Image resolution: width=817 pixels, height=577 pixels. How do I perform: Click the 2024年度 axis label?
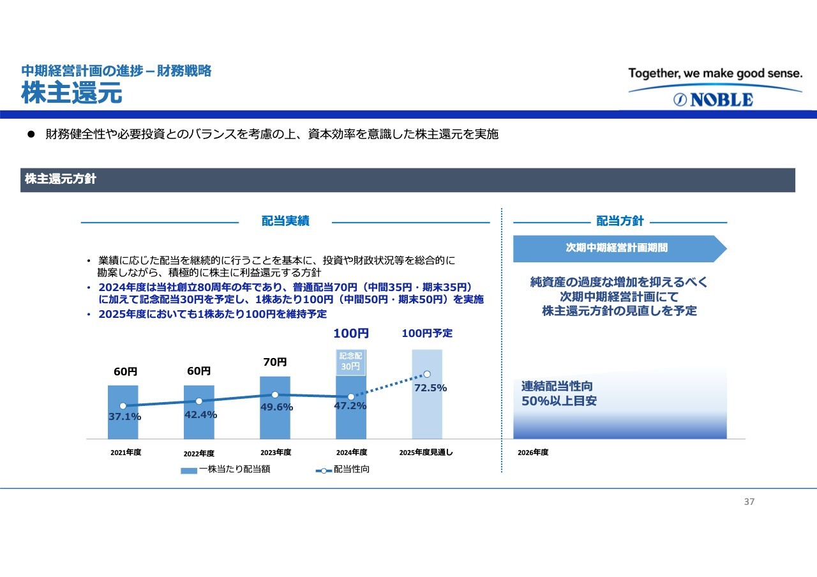(x=352, y=453)
